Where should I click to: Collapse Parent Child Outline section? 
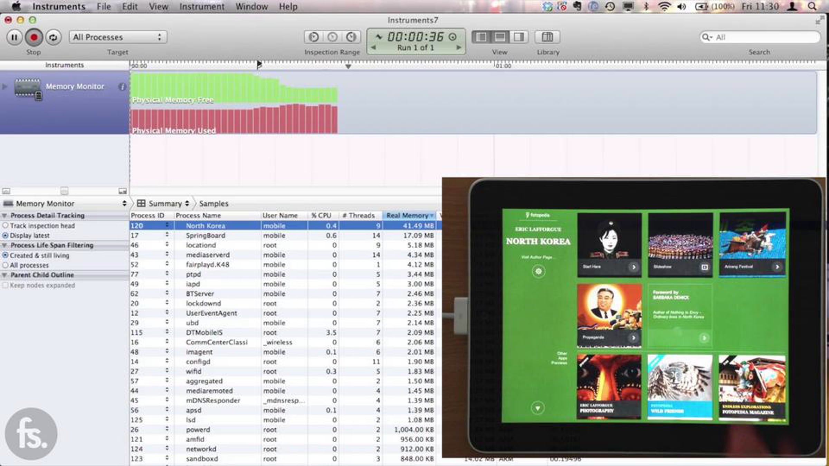tap(4, 275)
